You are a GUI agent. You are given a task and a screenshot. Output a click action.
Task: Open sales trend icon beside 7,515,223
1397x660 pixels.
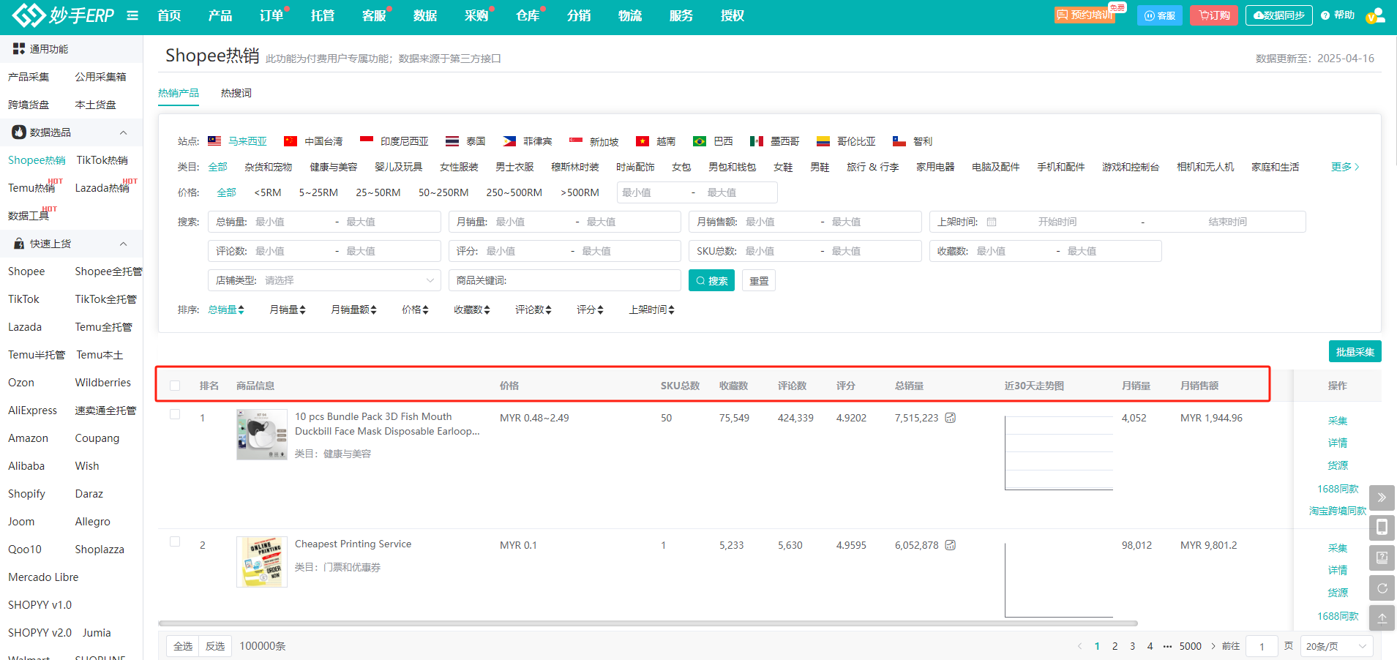coord(950,418)
